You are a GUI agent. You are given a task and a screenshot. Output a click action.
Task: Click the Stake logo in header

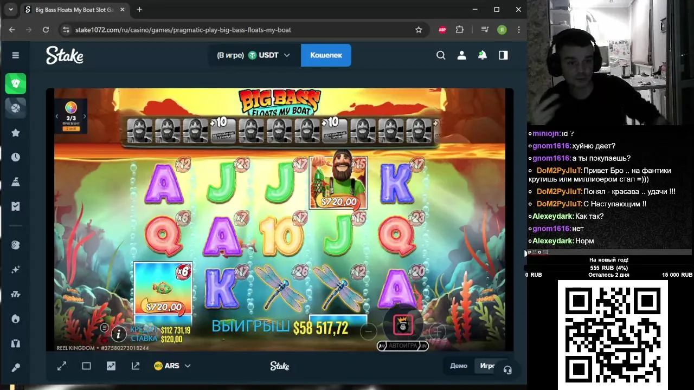coord(65,55)
